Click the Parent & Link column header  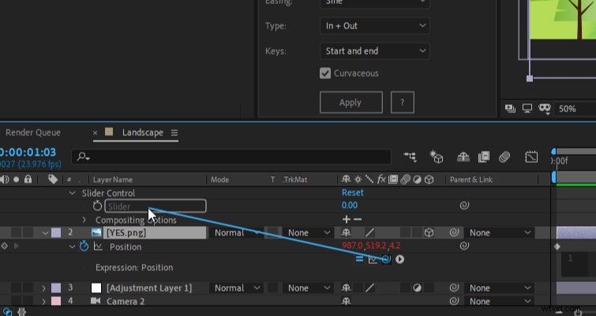[x=471, y=179]
